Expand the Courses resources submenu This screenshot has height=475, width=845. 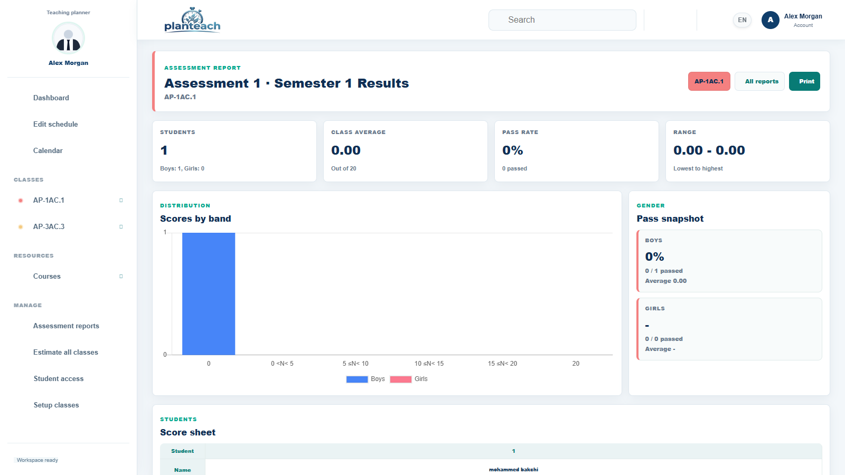[x=121, y=277]
